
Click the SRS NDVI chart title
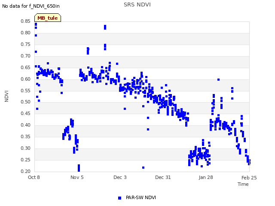pyautogui.click(x=137, y=5)
